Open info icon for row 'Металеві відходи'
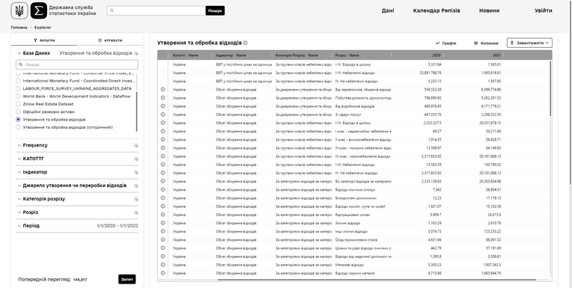Screen dimensions: 572x288 162,265
